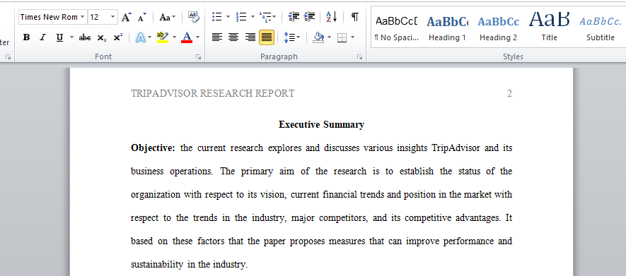Apply the Subtitle style
The image size is (626, 276).
[600, 28]
